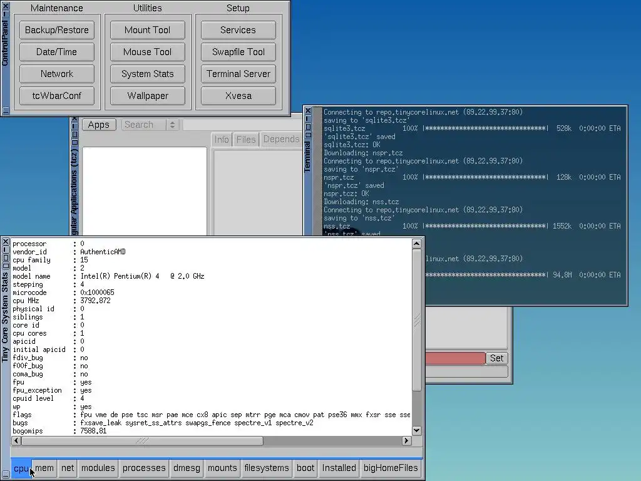Switch to the mem tab
Viewport: 641px width, 481px height.
coord(44,468)
